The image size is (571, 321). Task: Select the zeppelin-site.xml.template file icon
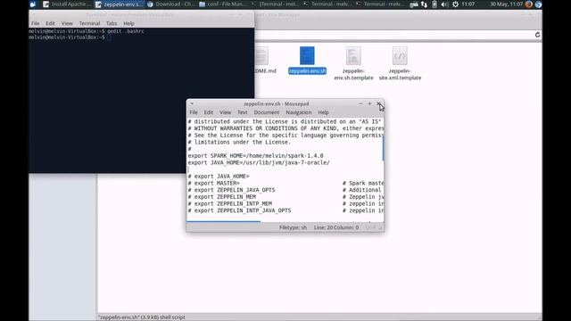[400, 55]
